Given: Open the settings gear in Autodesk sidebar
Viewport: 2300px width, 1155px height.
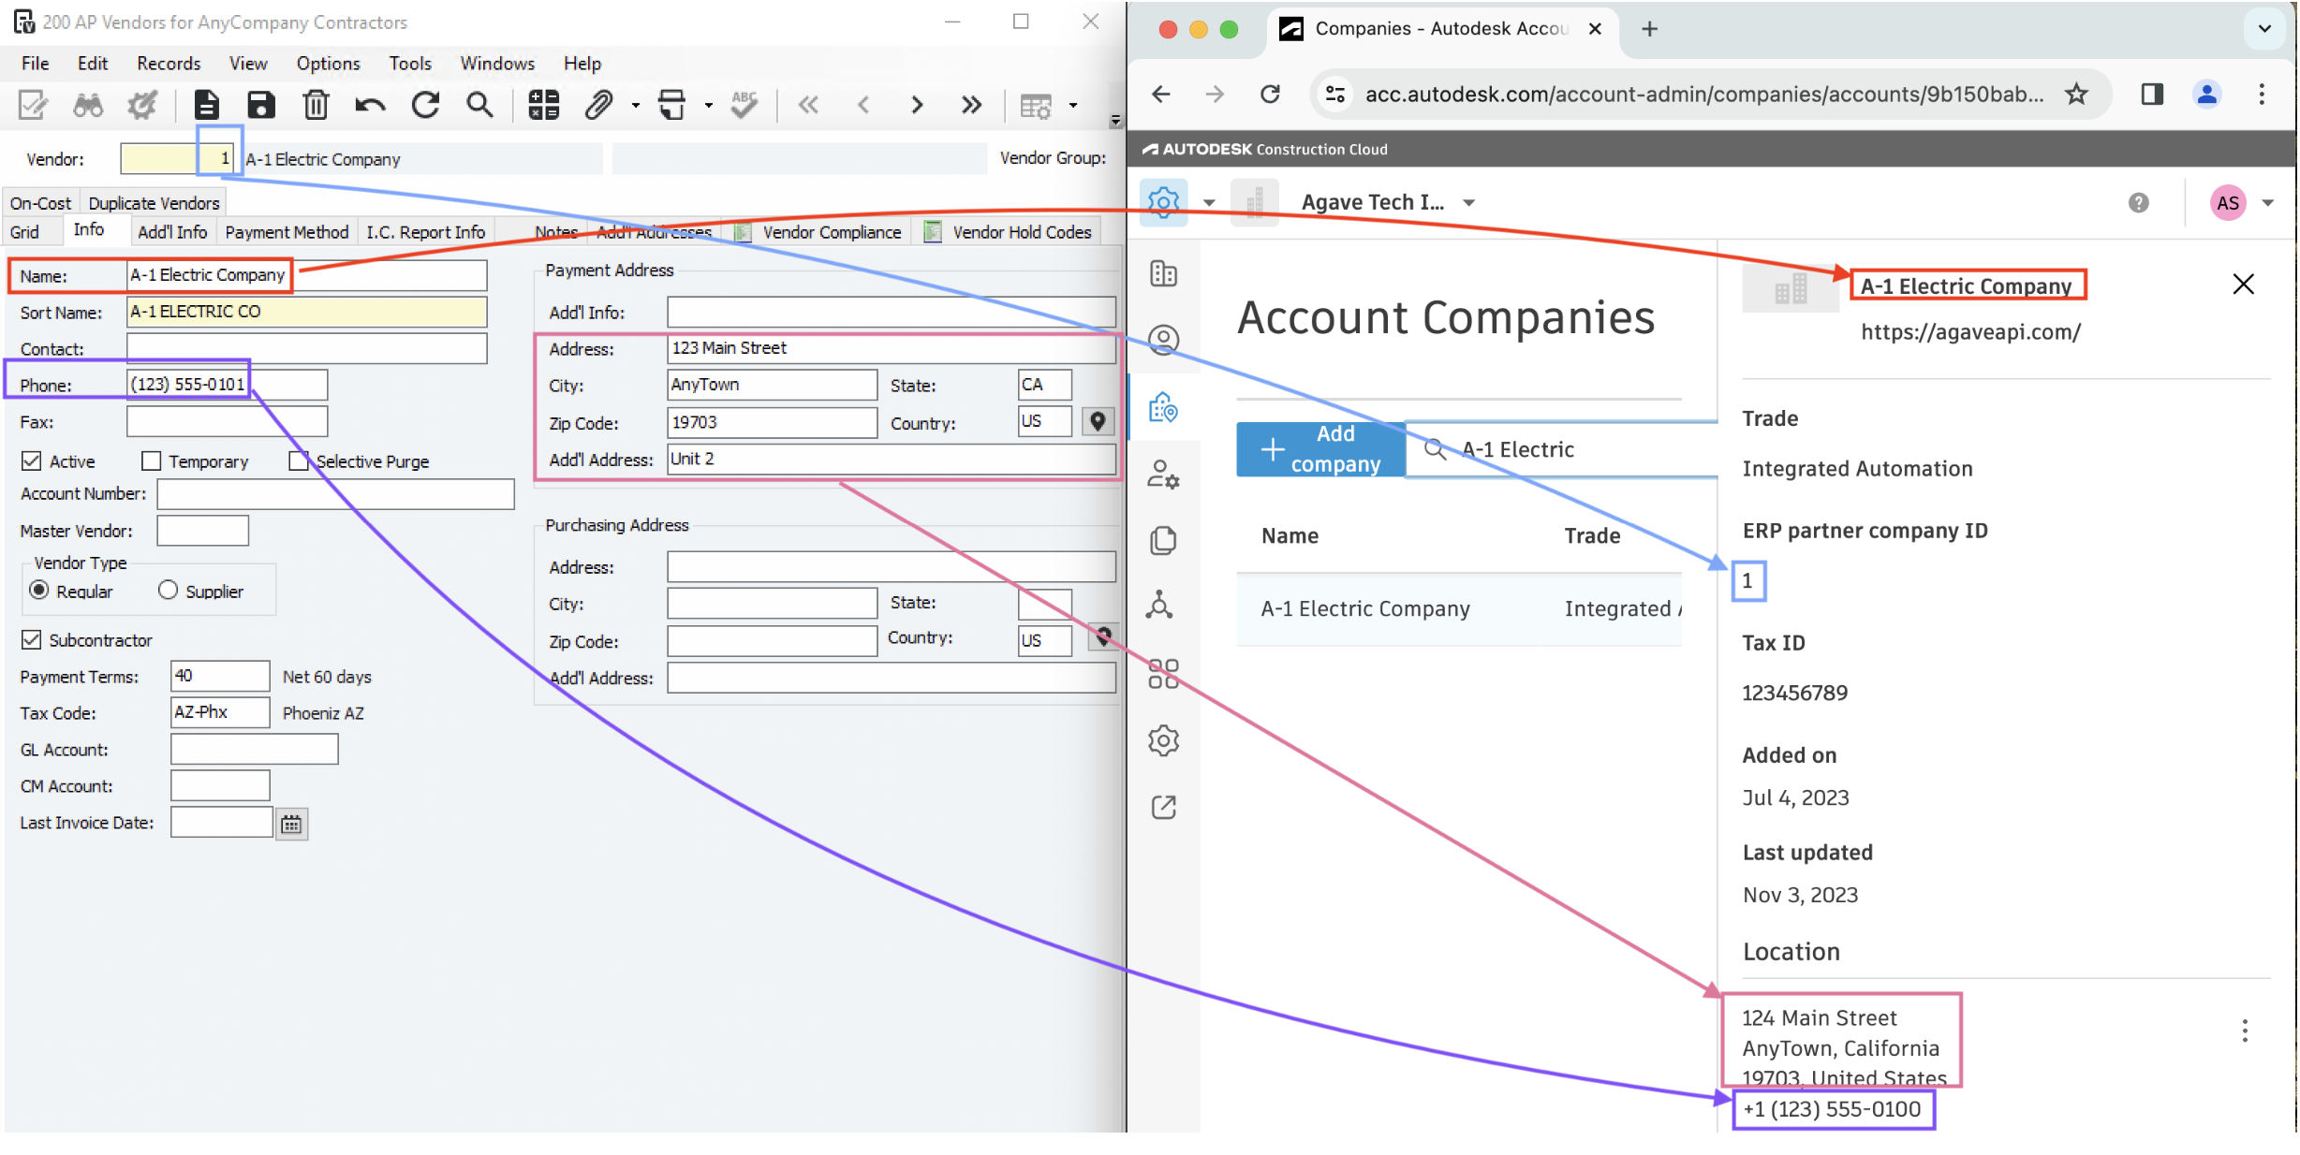Looking at the screenshot, I should [x=1163, y=740].
